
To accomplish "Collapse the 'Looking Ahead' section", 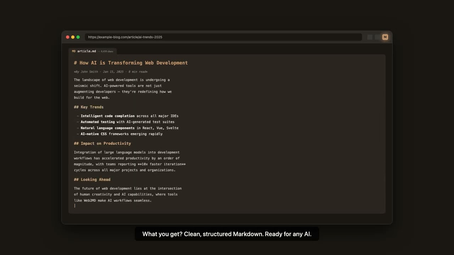I will click(92, 180).
